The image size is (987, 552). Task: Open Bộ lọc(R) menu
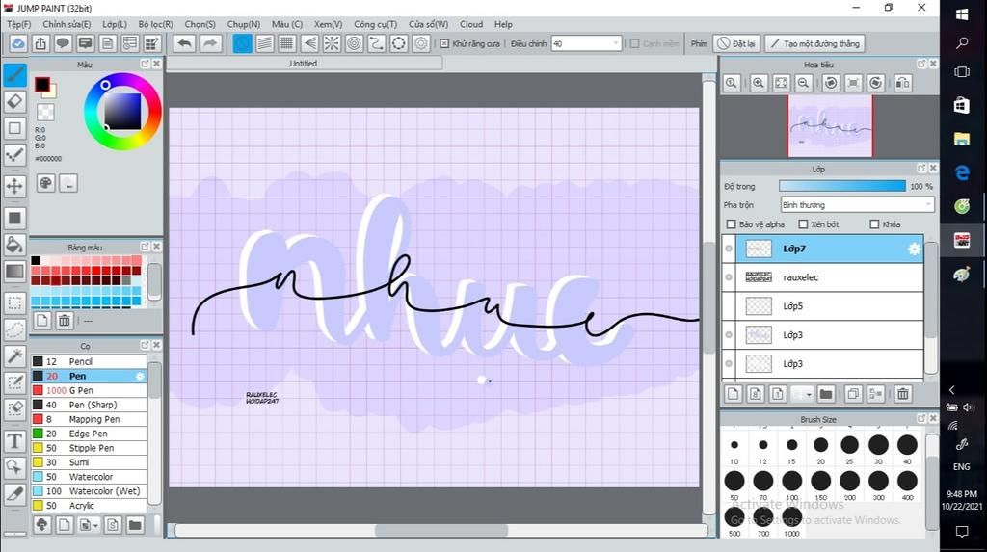(155, 24)
